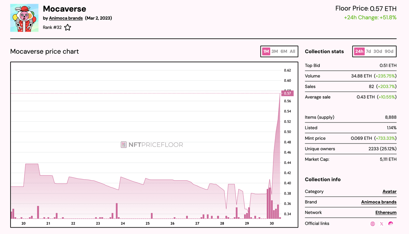409x234 pixels.
Task: Open the Animoca brands Brand link
Action: [x=379, y=202]
